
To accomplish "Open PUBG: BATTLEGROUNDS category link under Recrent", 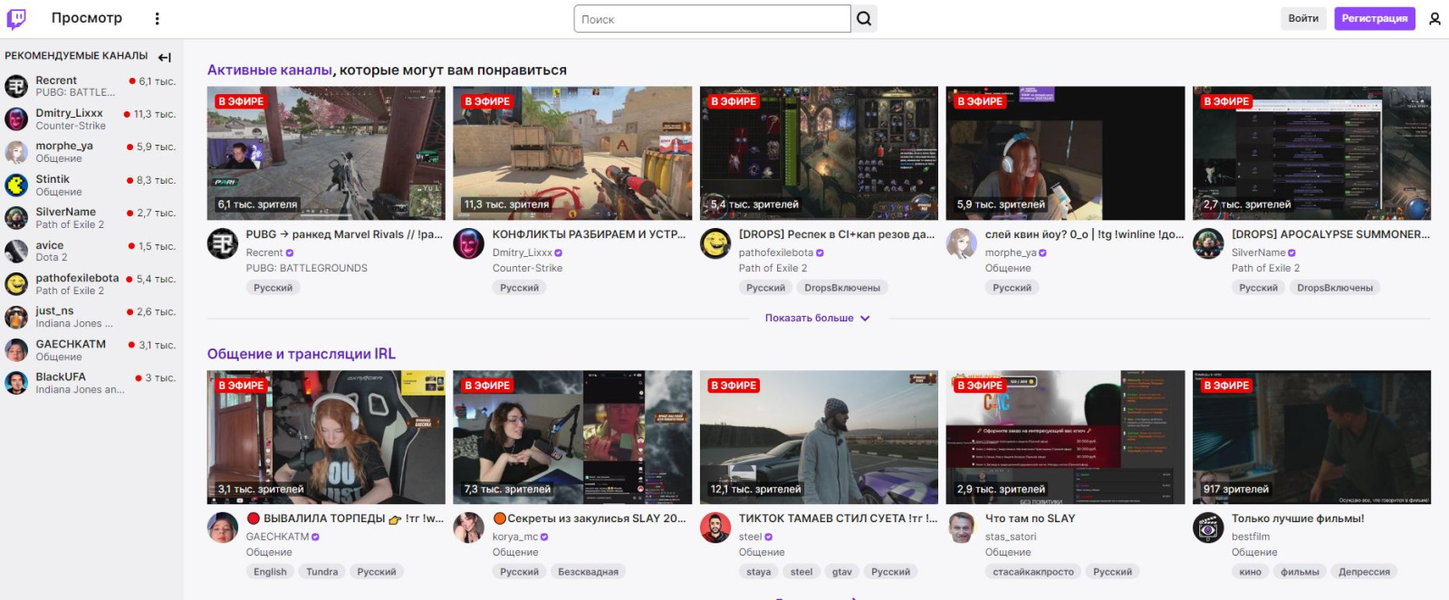I will point(307,268).
